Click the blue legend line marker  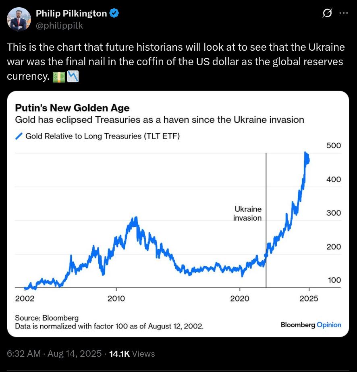point(19,136)
